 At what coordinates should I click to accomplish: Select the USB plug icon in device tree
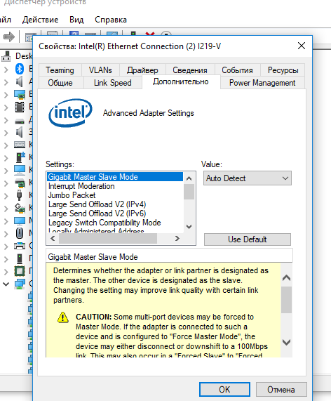click(x=19, y=195)
